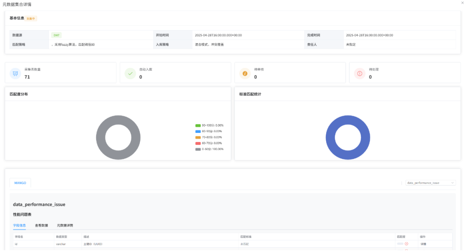The image size is (466, 252).
Task: Click the 未指定 responsible person value
Action: [351, 44]
